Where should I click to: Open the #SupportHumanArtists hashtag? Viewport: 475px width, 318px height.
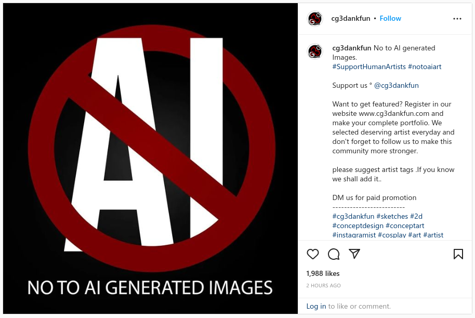(x=368, y=67)
